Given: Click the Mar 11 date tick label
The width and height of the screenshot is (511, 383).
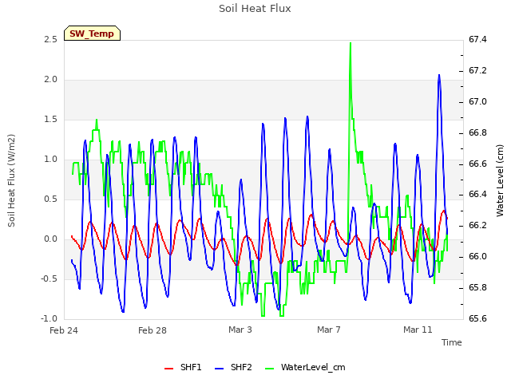Looking at the screenshot, I should 418,330.
